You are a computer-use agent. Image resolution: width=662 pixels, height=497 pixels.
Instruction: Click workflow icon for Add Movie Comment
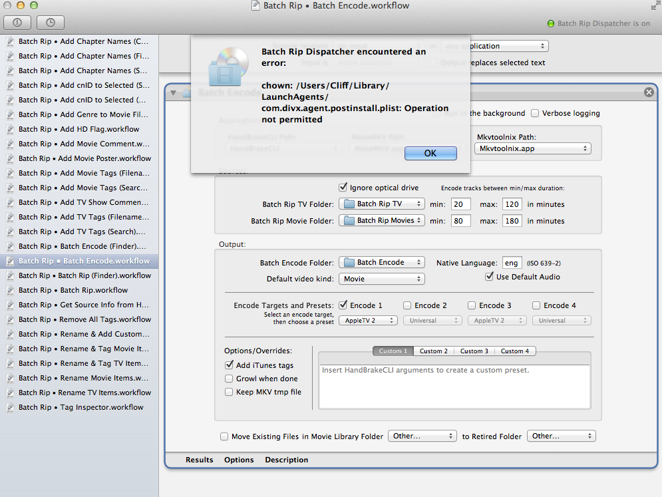click(x=10, y=144)
